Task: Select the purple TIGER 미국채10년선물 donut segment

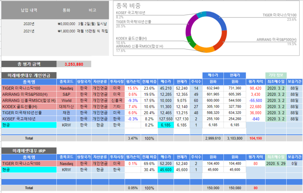Action: point(190,25)
